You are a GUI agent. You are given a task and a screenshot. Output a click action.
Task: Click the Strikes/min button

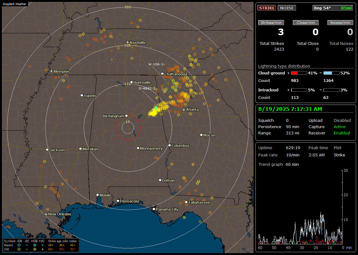point(271,23)
